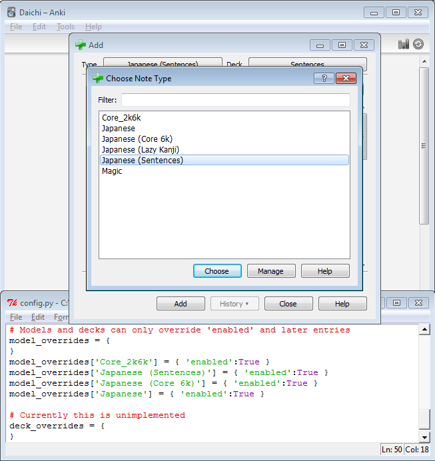Open File menu in config.py editor
Viewport: 435px width, 461px height.
coord(16,317)
